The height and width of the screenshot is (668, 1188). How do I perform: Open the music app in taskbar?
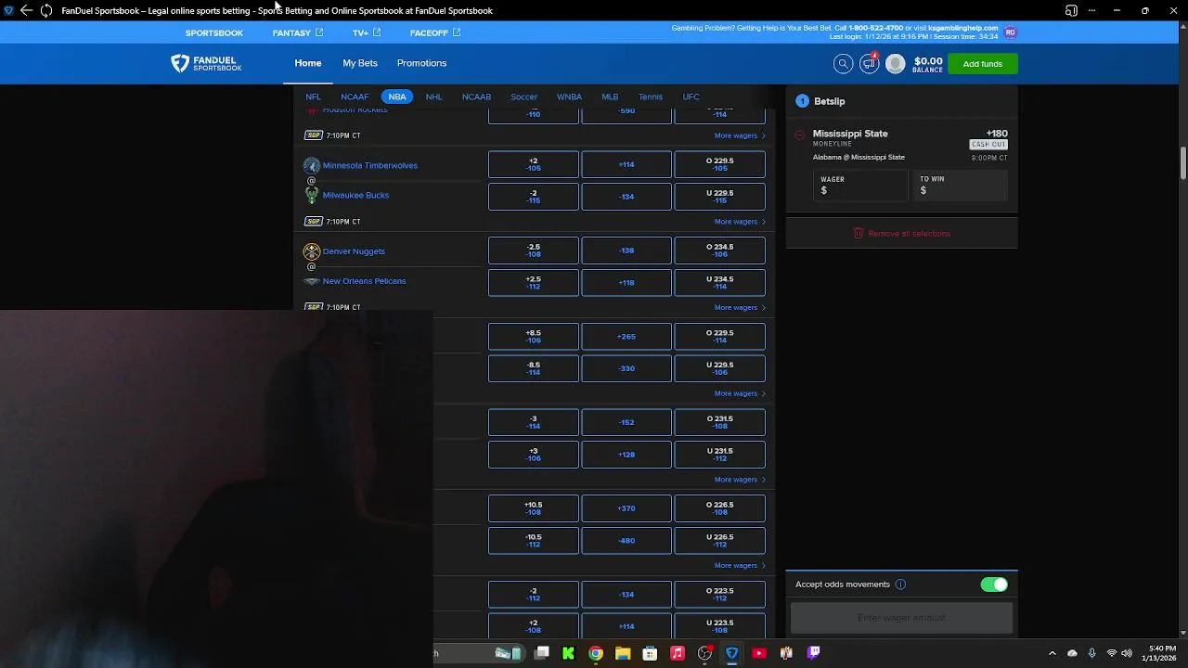coord(678,653)
